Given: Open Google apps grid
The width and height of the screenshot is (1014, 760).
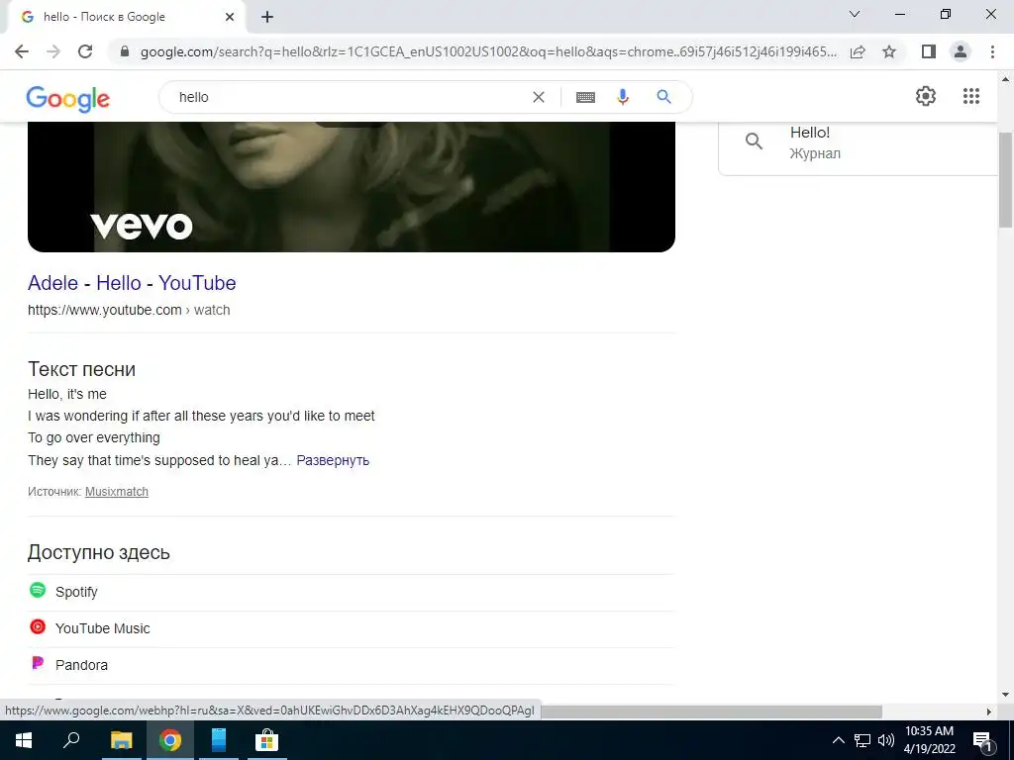Looking at the screenshot, I should click(x=971, y=96).
